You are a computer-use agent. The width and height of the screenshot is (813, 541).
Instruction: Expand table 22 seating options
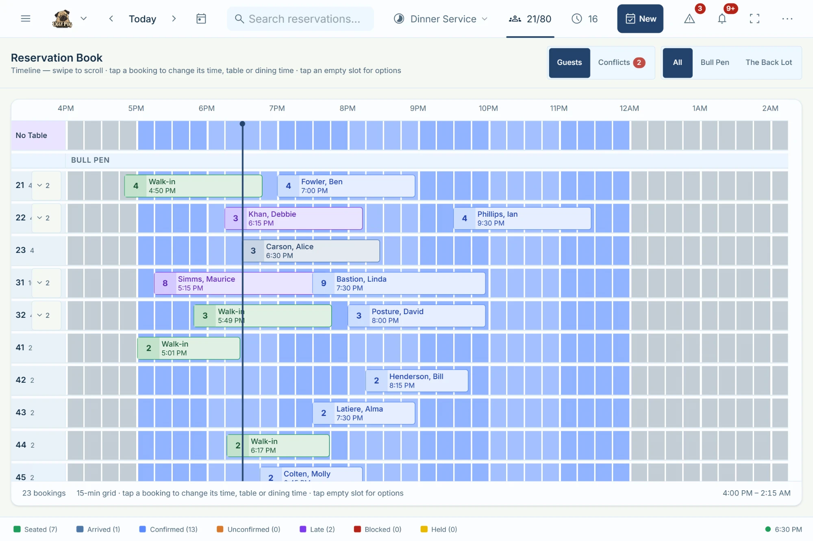pyautogui.click(x=46, y=218)
